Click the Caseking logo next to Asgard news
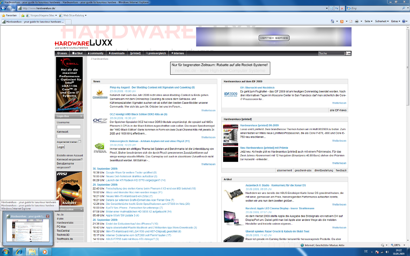The width and height of the screenshot is (410, 256). coord(100,95)
